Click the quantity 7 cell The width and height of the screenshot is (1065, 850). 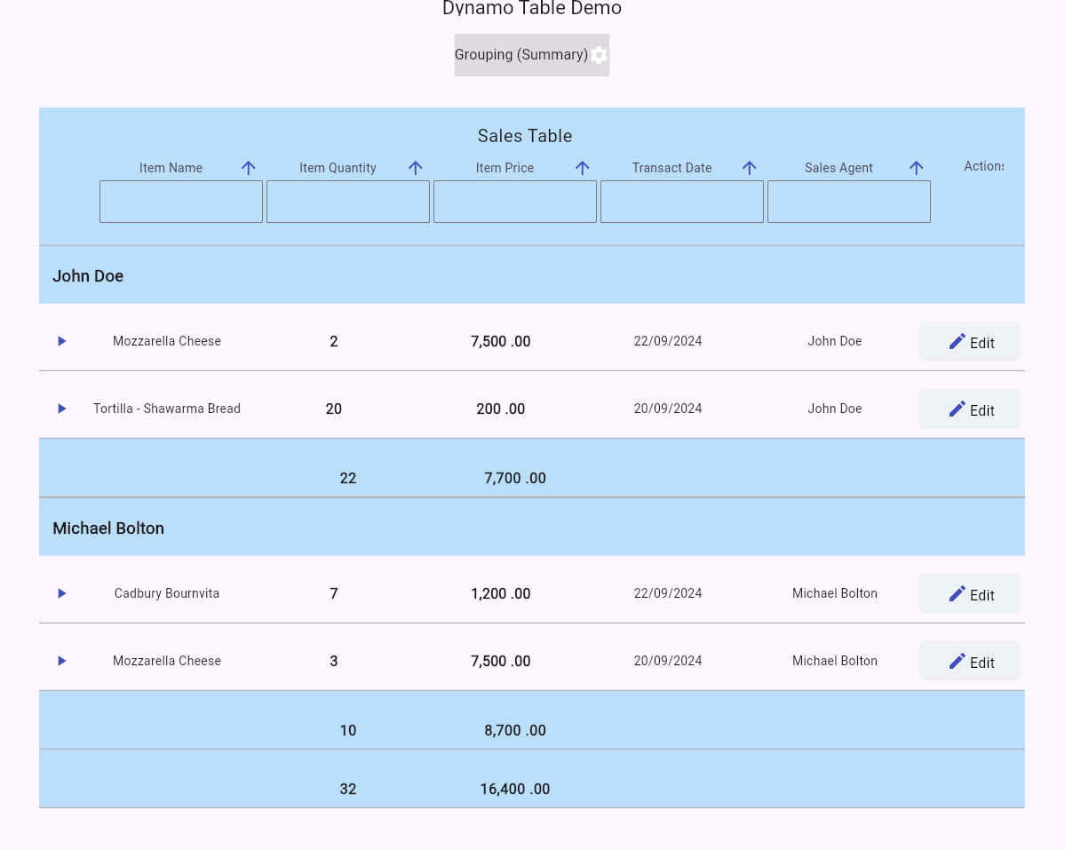(x=333, y=594)
